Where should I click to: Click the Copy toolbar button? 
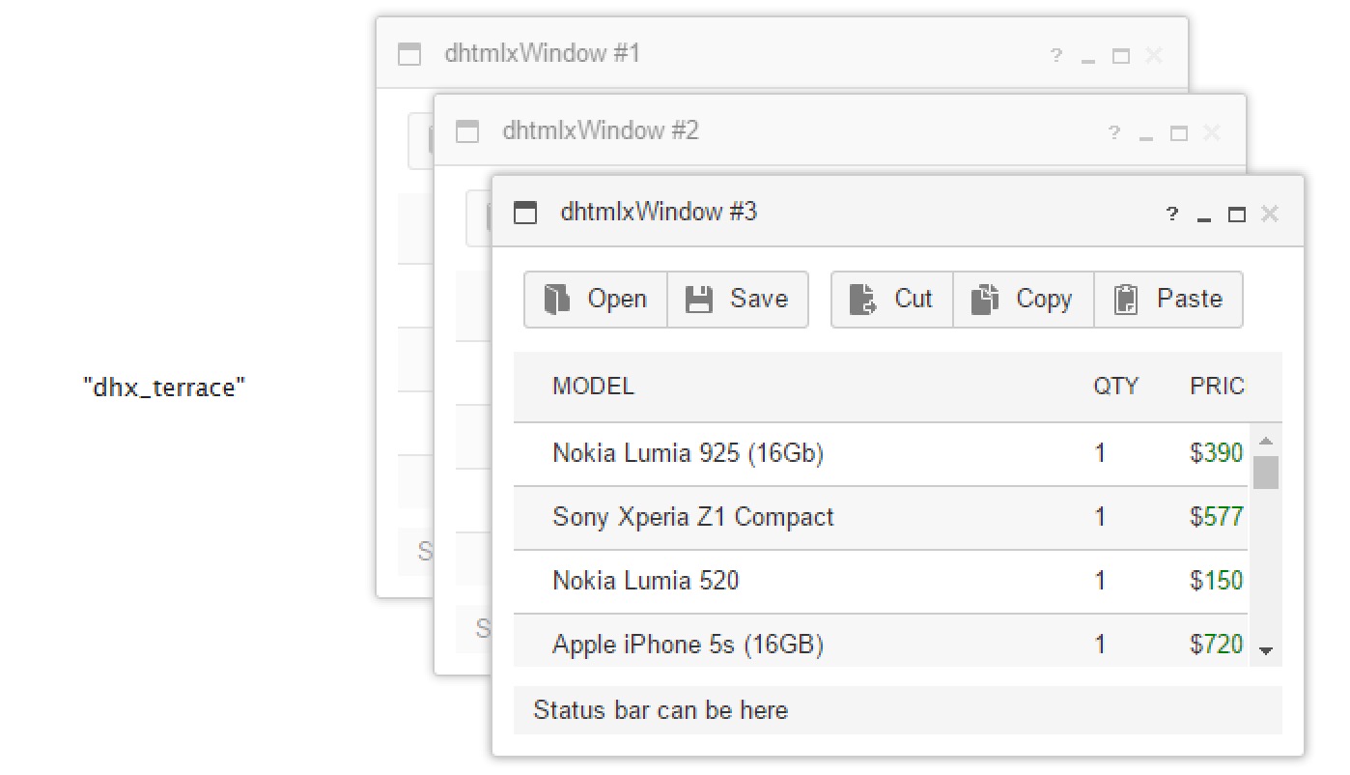1024,300
